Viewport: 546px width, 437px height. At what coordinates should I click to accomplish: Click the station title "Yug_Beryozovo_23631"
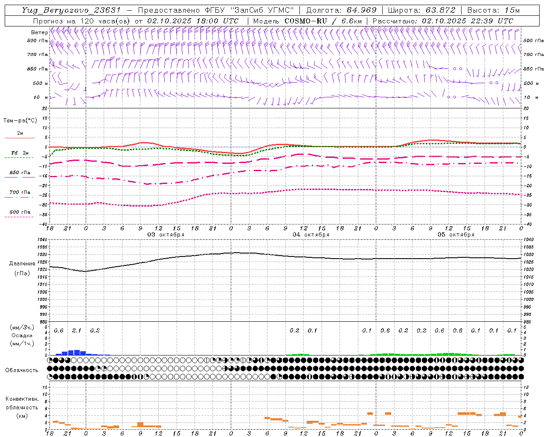pyautogui.click(x=71, y=10)
